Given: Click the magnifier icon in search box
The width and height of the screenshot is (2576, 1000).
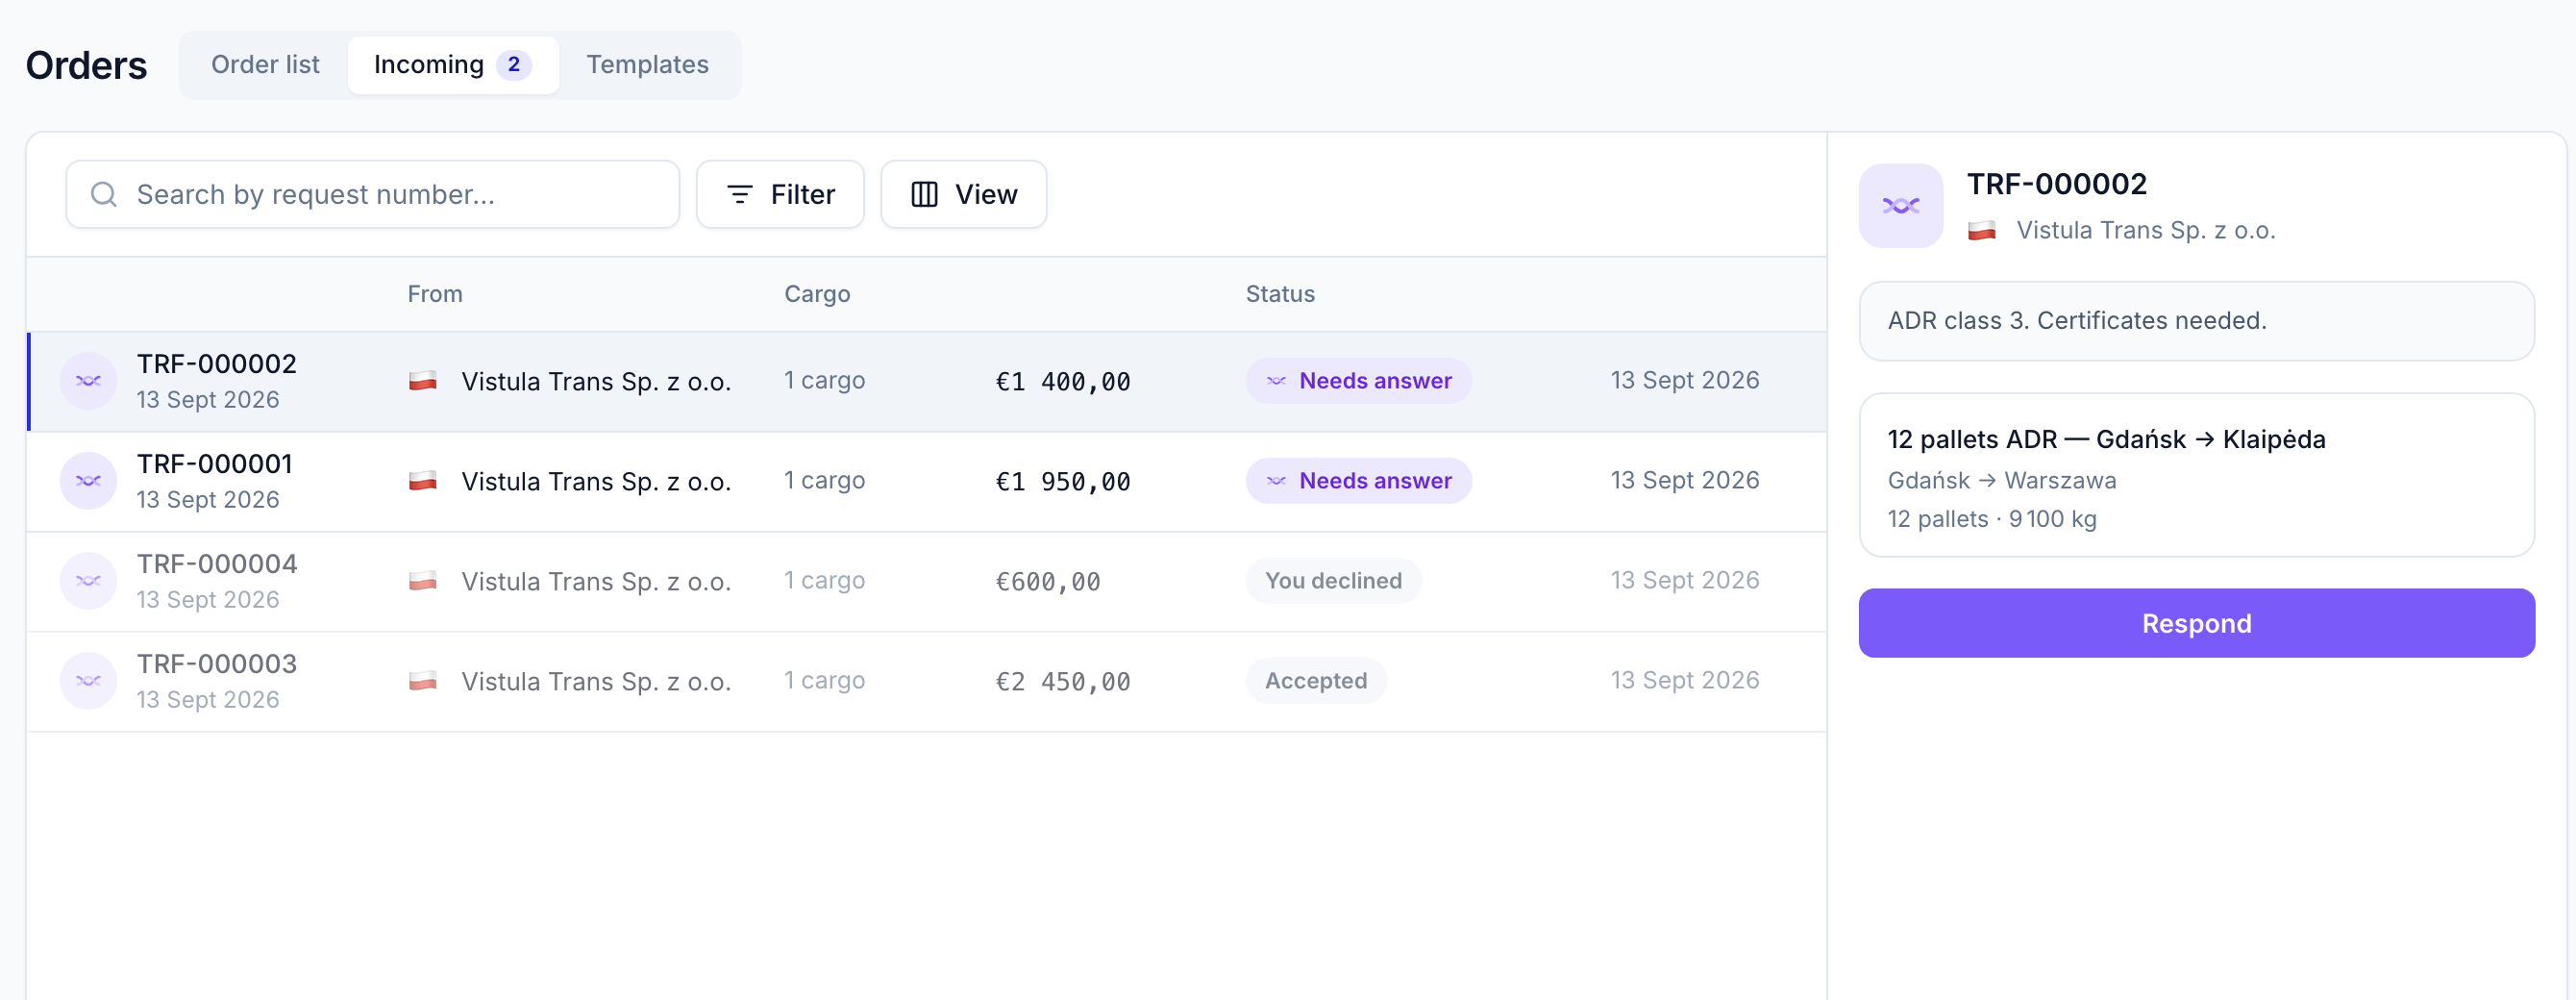Looking at the screenshot, I should coord(104,194).
